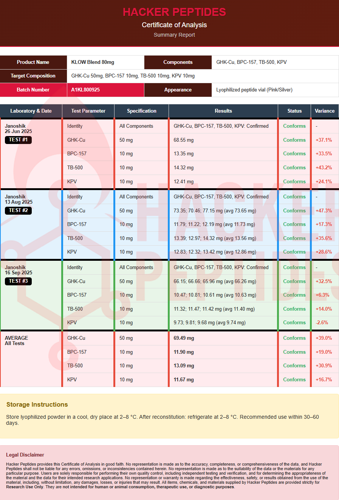
Task: Click variance value '+17.3%'
Action: tap(324, 224)
